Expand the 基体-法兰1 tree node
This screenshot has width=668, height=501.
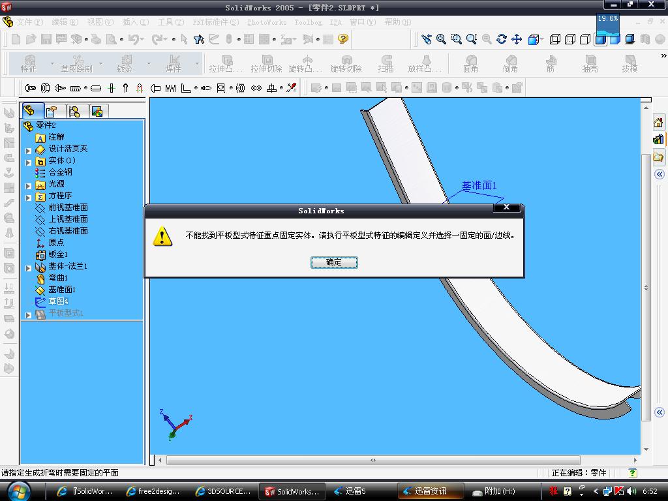coord(28,268)
